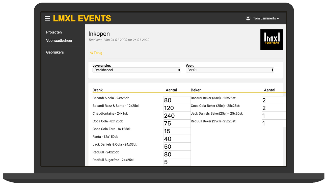Click the Coca Cola Zero quantity field
This screenshot has height=185, width=328.
[177, 131]
